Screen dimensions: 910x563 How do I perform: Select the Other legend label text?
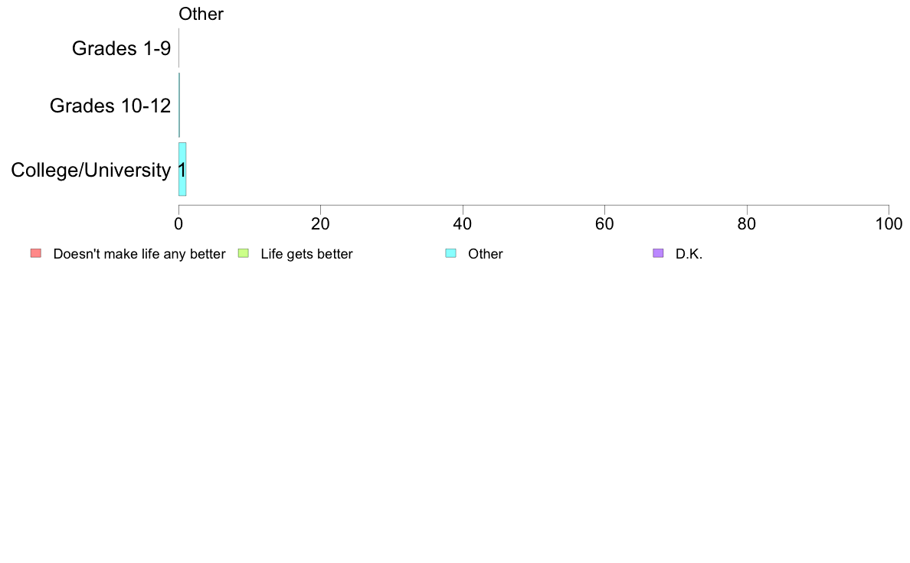coord(485,254)
